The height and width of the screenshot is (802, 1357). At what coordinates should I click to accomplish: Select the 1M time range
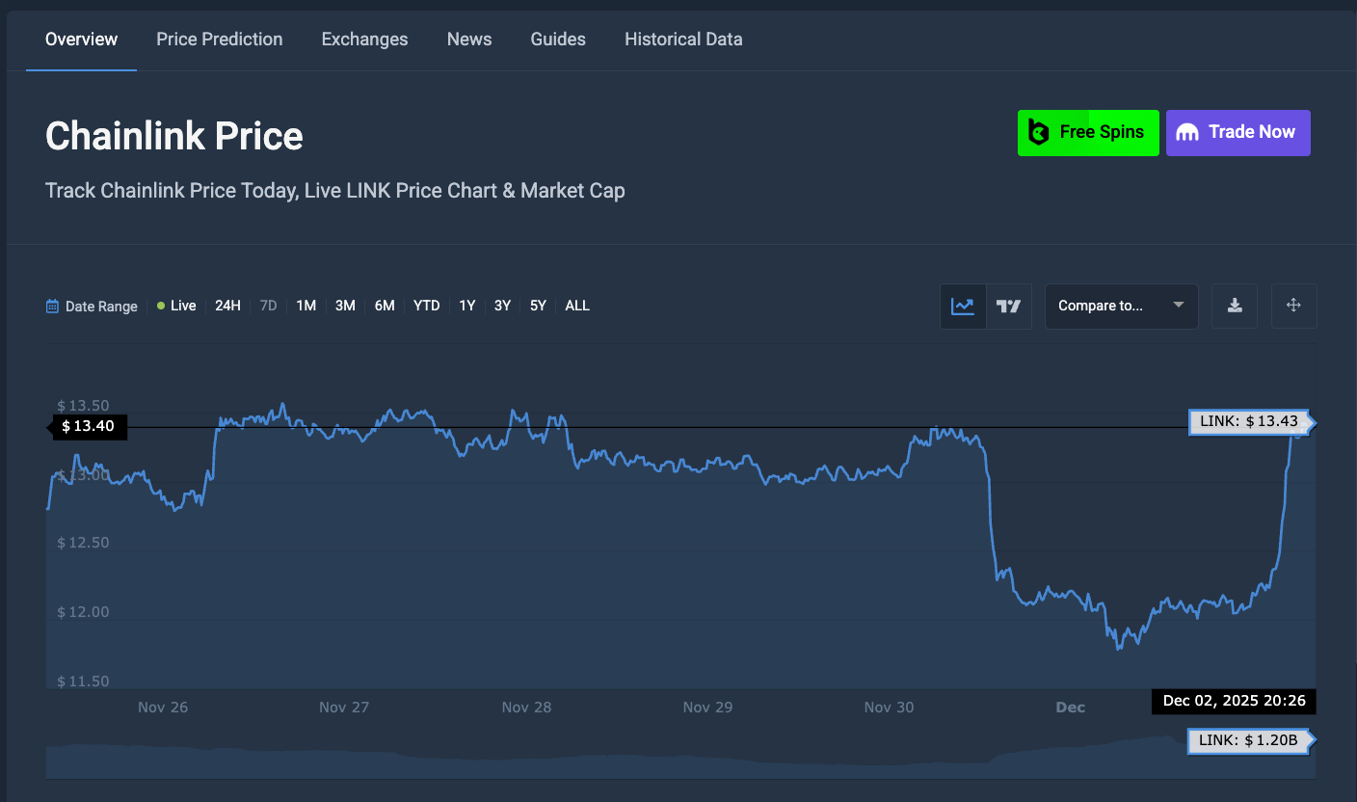click(306, 306)
